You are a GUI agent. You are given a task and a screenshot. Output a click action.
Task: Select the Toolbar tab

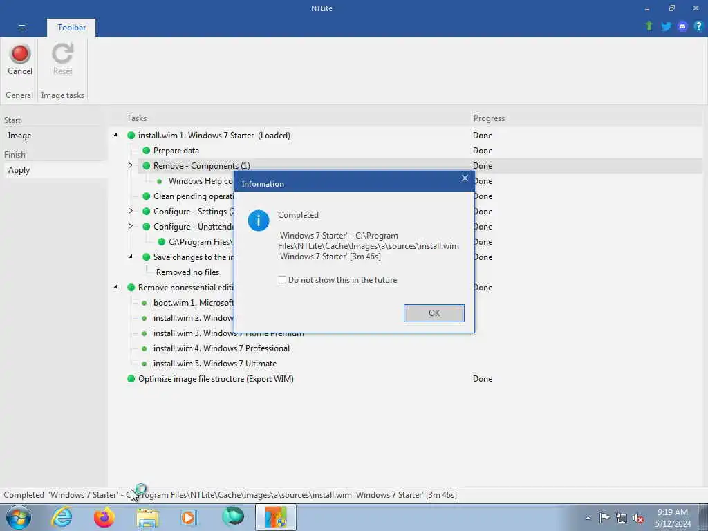point(71,28)
